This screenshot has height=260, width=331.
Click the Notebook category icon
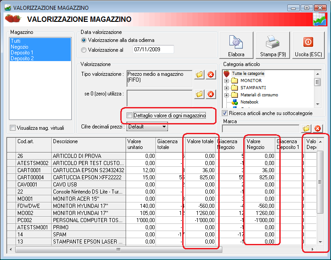(234, 102)
